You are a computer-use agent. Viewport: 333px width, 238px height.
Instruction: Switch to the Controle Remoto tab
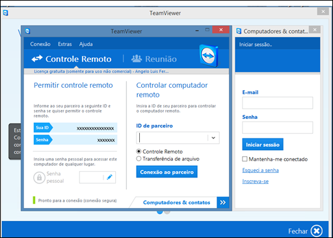point(72,59)
